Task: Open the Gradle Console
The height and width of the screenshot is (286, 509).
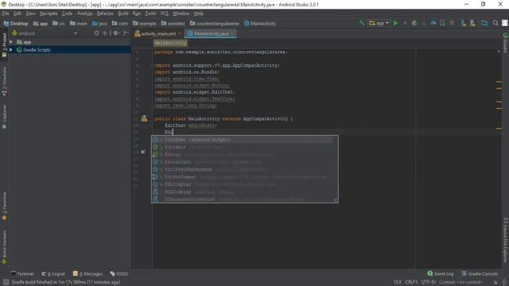Action: (x=480, y=273)
